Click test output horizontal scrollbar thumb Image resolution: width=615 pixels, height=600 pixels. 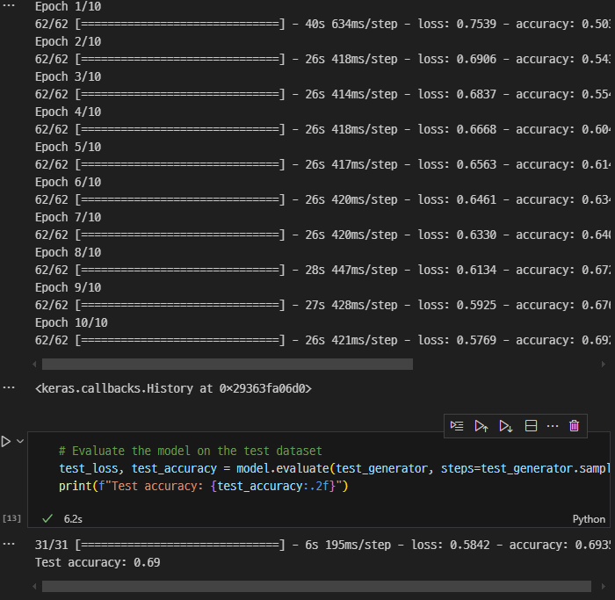(316, 587)
